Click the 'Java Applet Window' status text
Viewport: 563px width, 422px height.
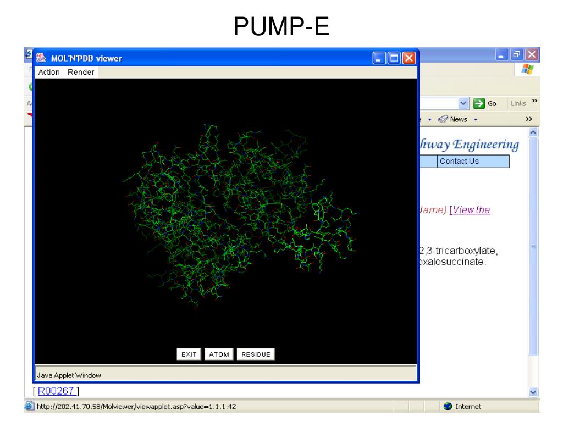click(x=69, y=375)
